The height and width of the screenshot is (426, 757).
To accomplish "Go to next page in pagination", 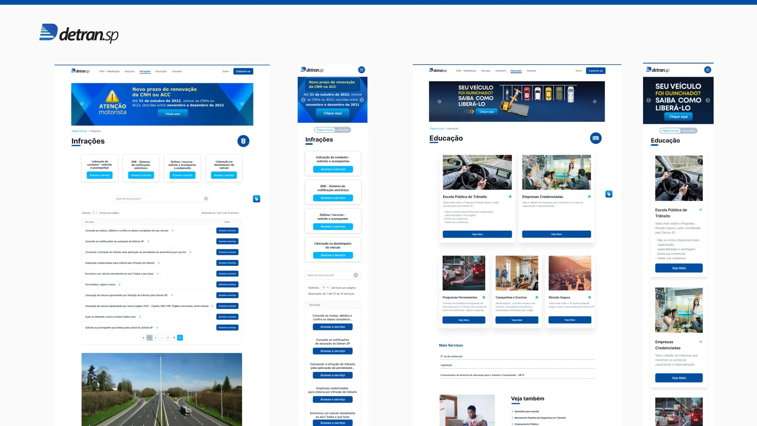I will 180,338.
